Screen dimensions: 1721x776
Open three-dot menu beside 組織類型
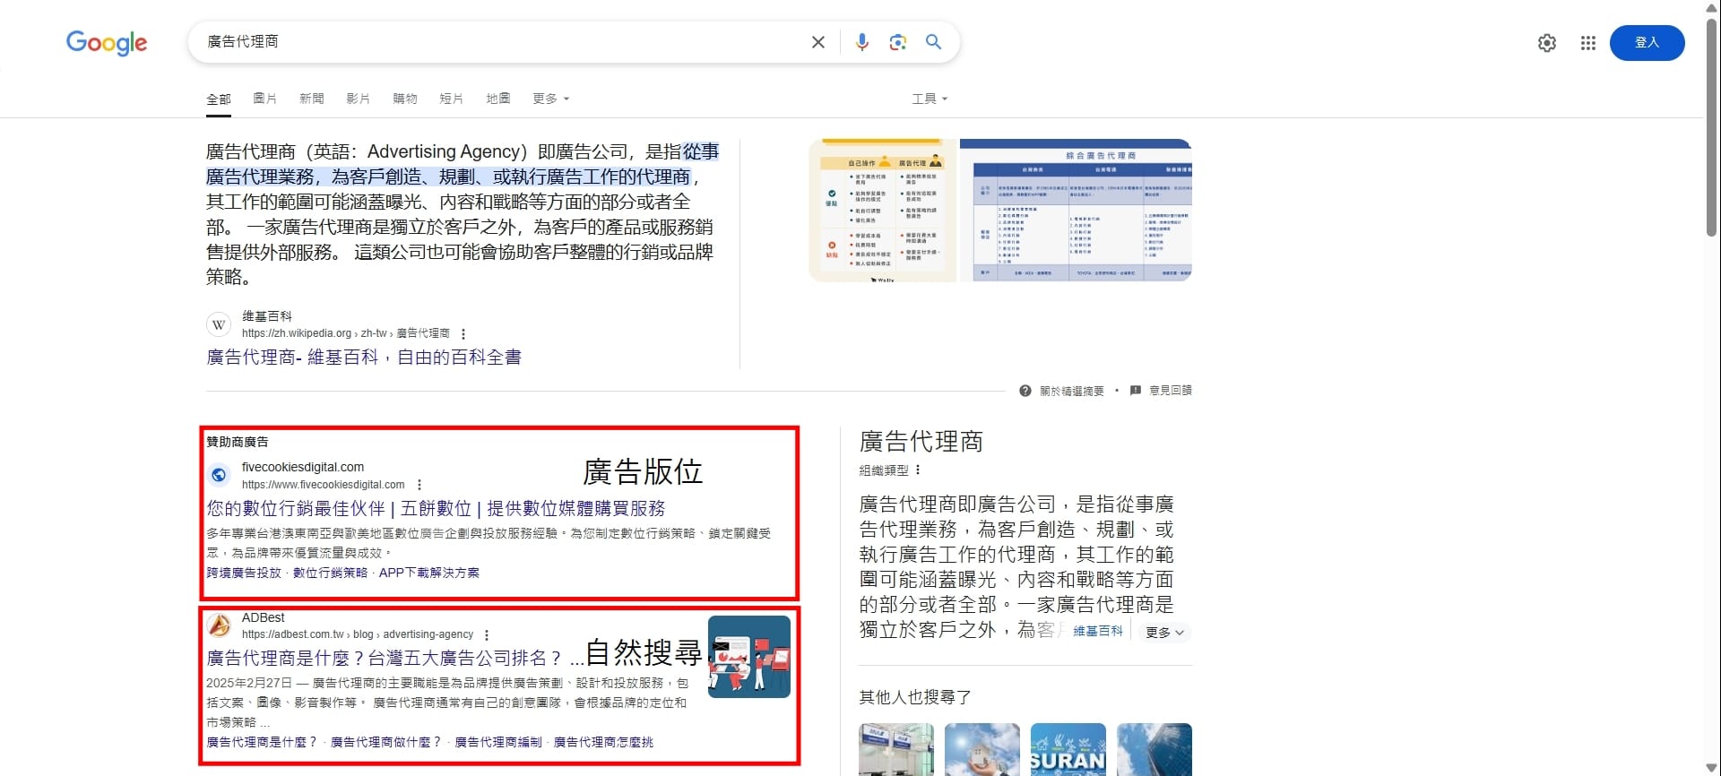coord(918,470)
